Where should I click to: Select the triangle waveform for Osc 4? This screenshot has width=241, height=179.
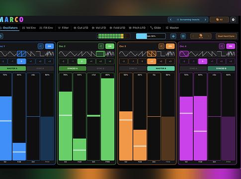193,54
